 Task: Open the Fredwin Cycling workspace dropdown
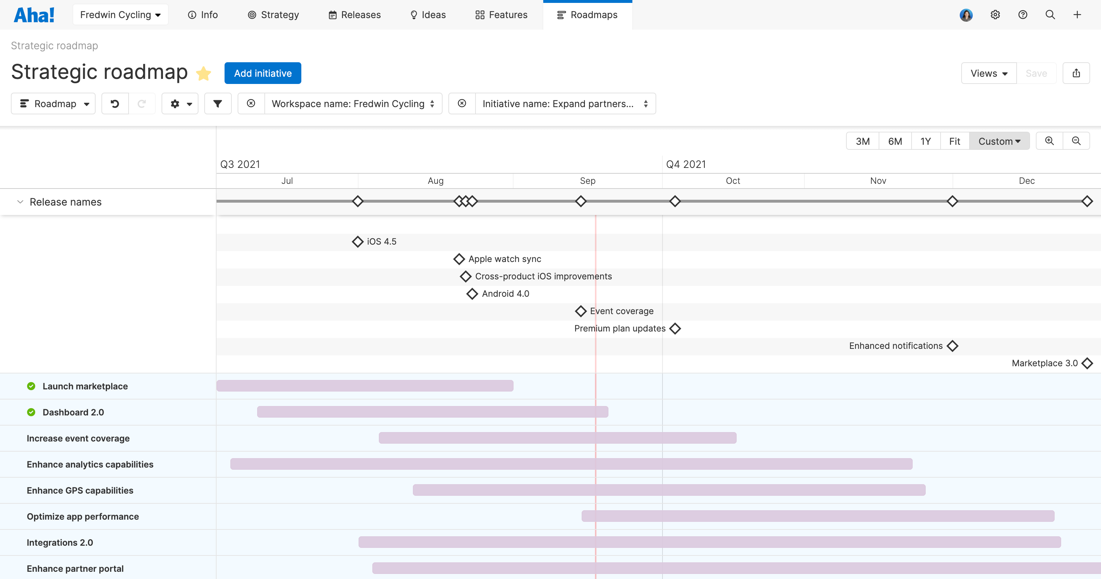point(120,14)
